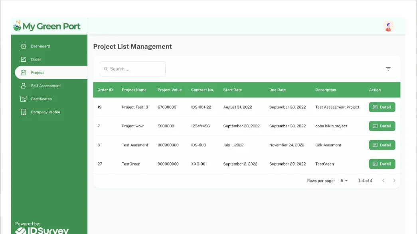Click project value 67000000
This screenshot has height=234, width=417.
167,107
